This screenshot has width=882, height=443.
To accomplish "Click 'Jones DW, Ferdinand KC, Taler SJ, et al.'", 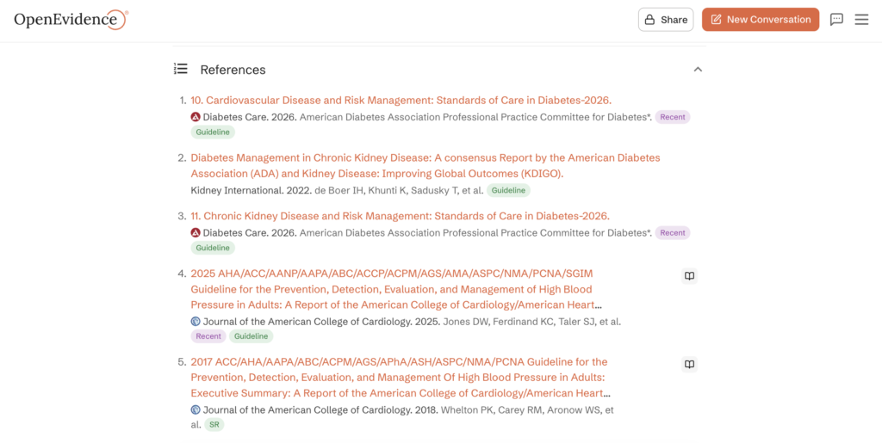I will (532, 322).
